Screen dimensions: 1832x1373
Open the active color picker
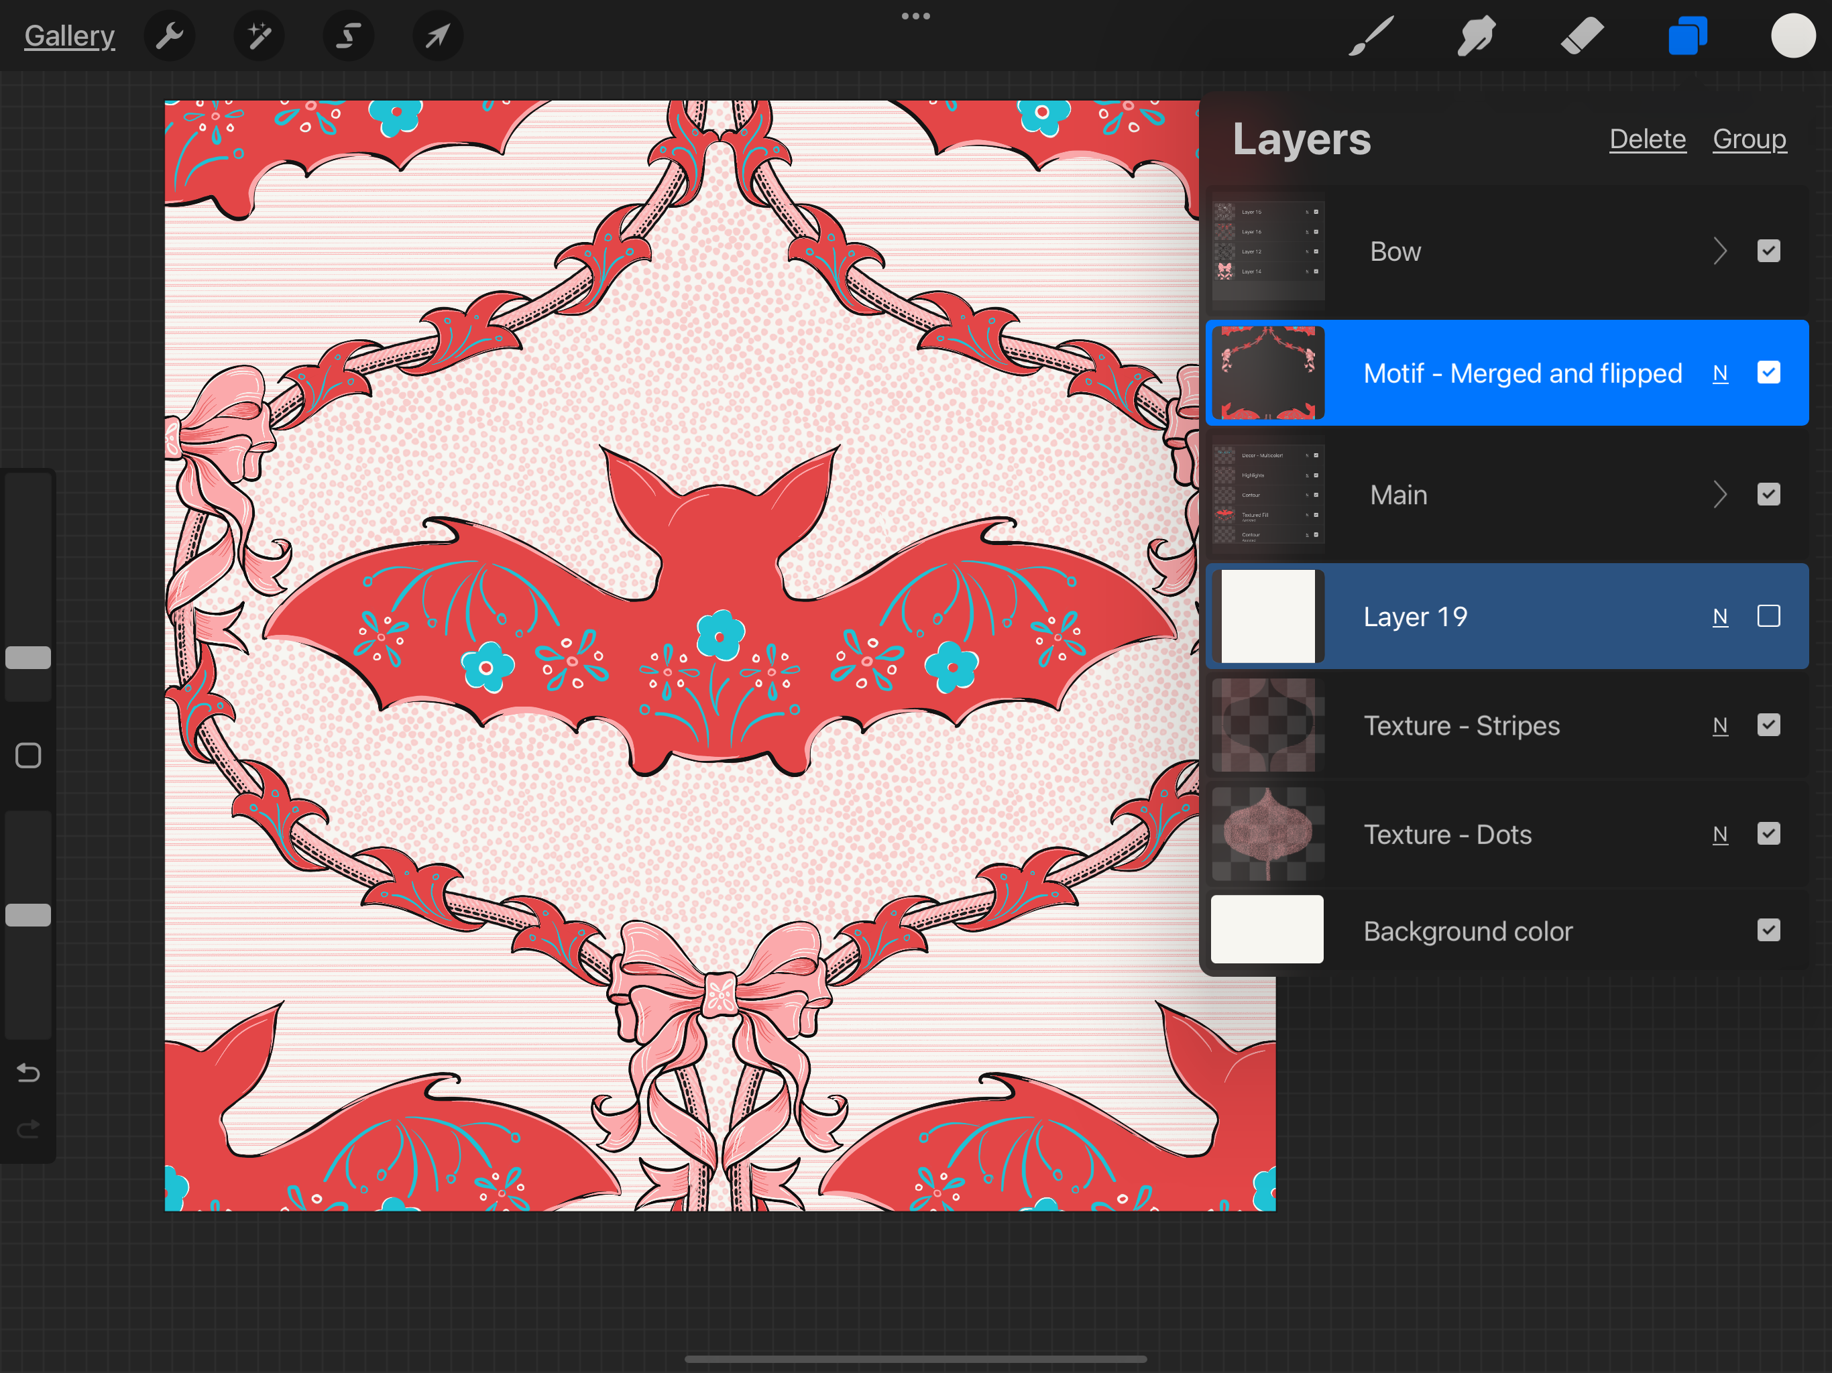pos(1793,36)
